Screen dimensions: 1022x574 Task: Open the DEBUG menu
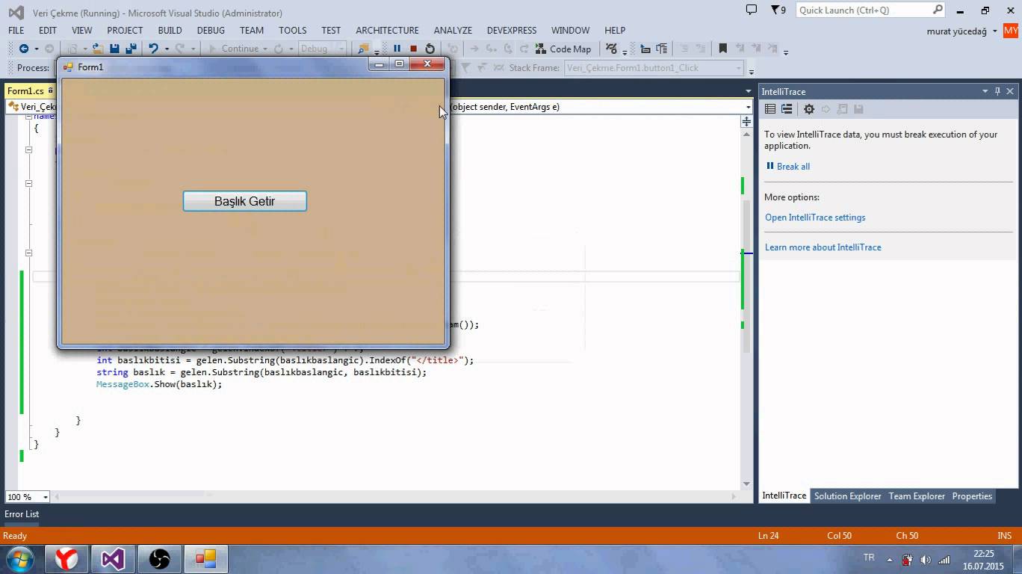pyautogui.click(x=211, y=31)
